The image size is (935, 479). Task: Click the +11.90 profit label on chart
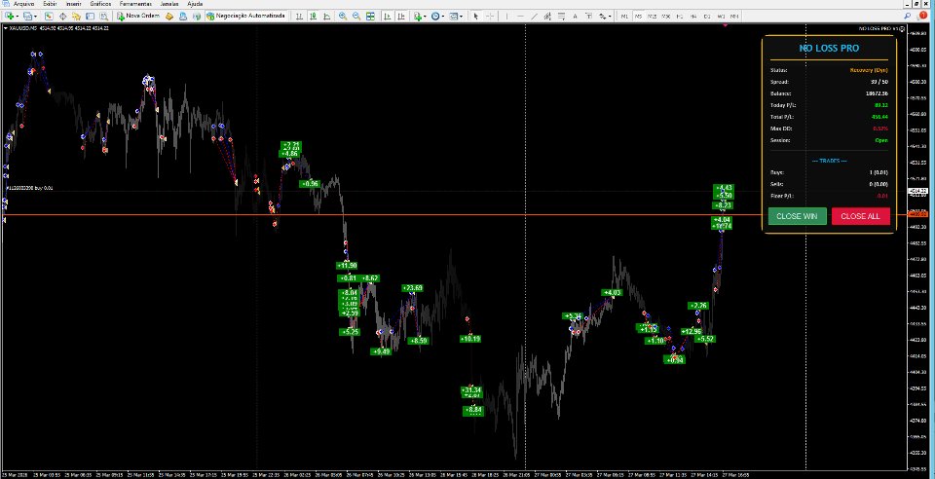pos(347,266)
